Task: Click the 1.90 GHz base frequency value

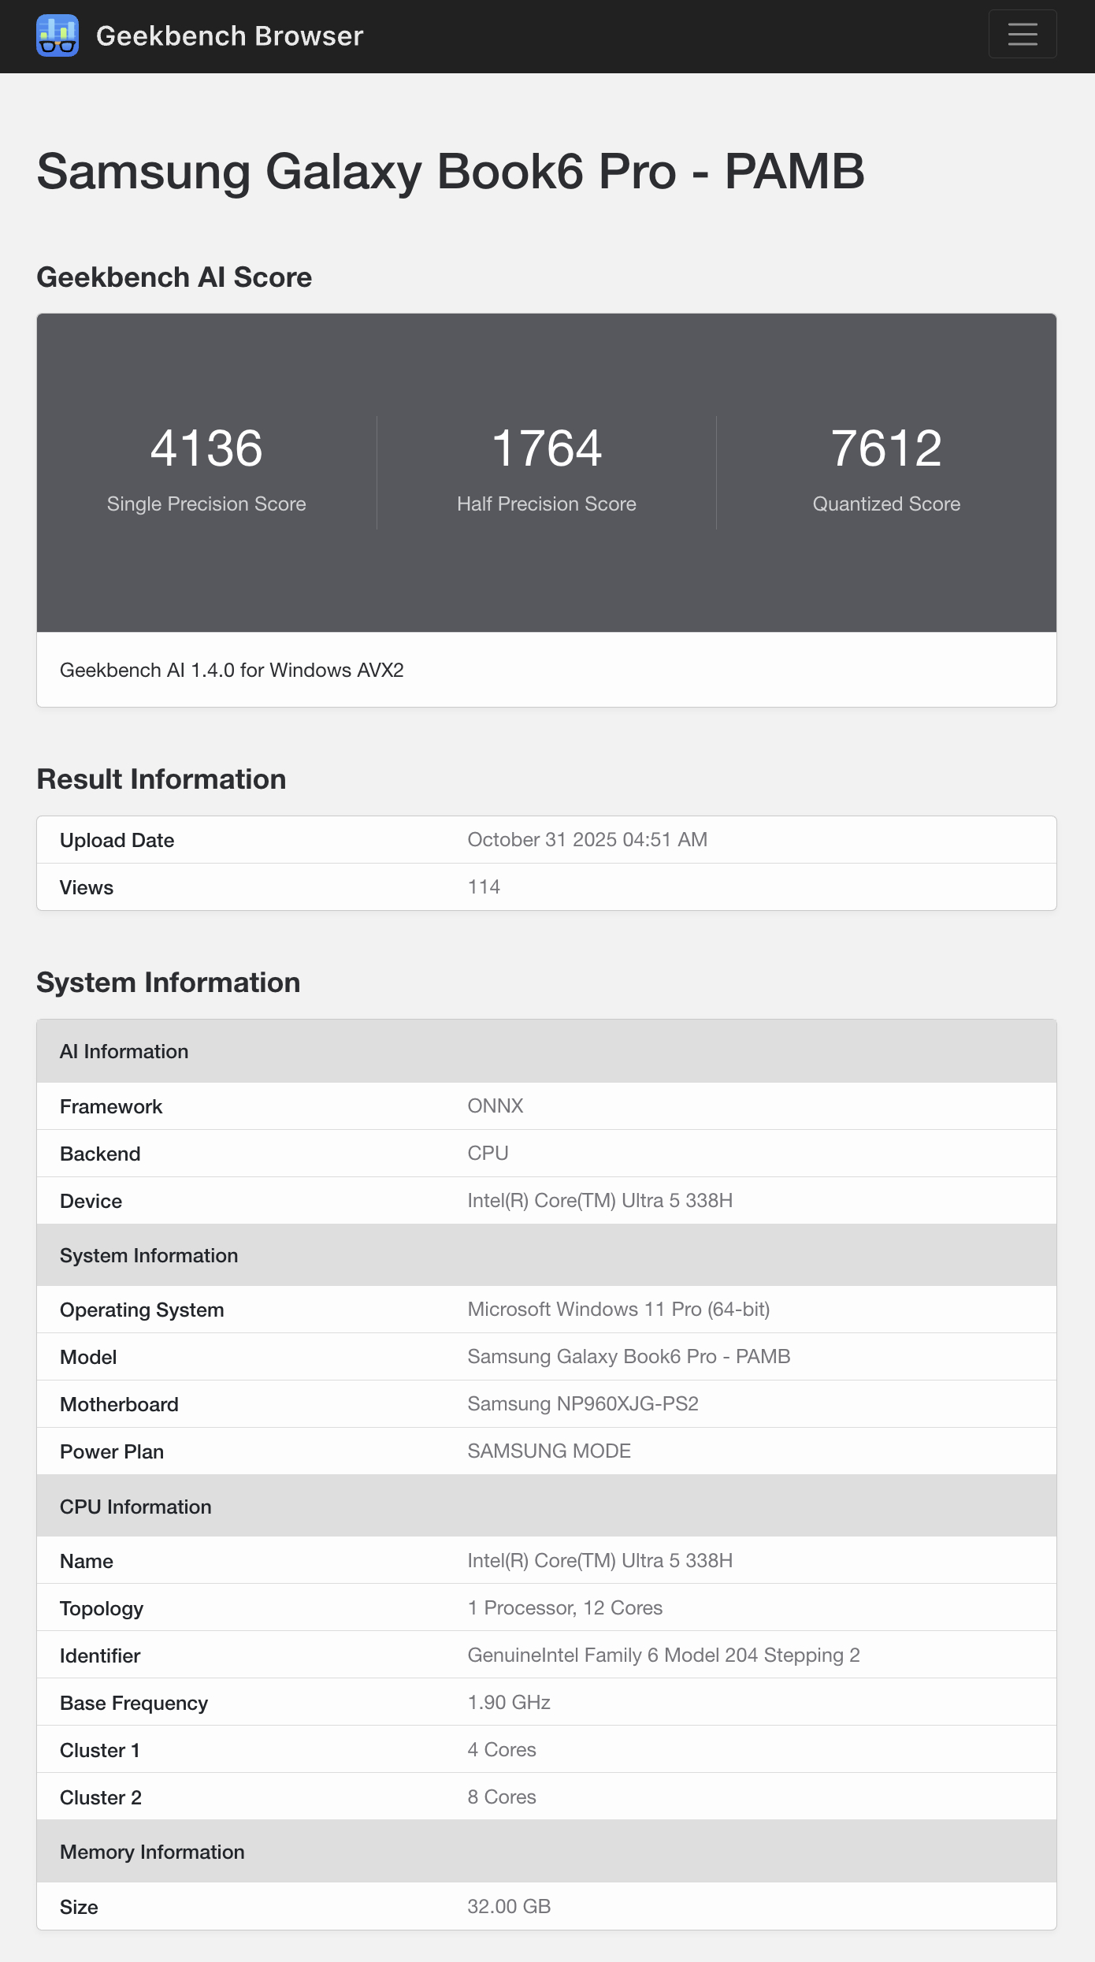Action: click(x=509, y=1703)
